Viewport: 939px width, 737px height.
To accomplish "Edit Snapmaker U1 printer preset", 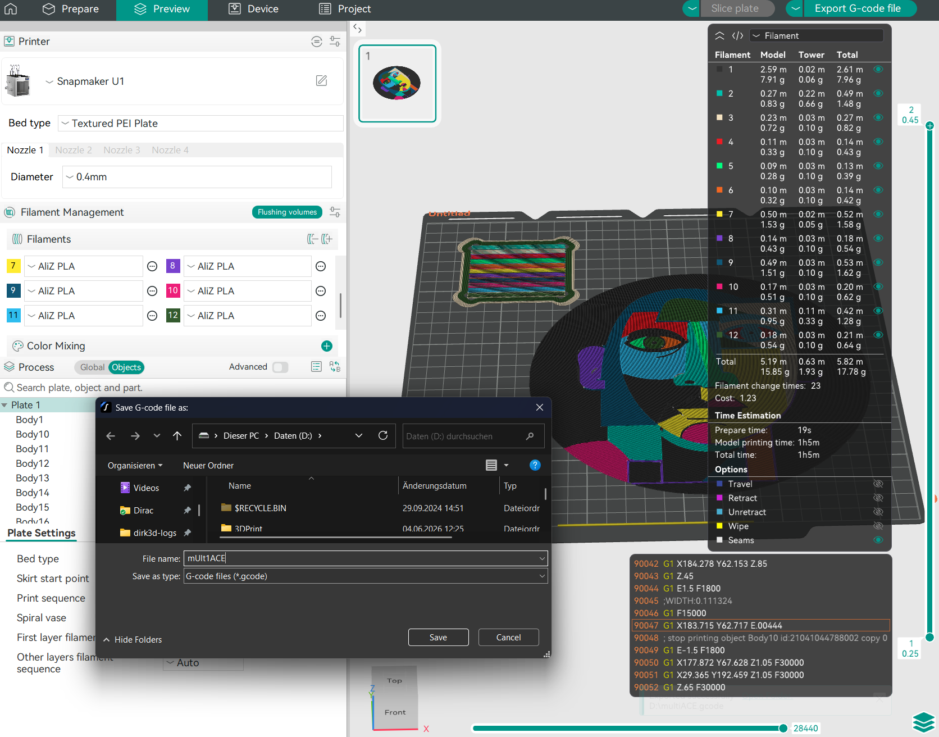I will (x=321, y=81).
